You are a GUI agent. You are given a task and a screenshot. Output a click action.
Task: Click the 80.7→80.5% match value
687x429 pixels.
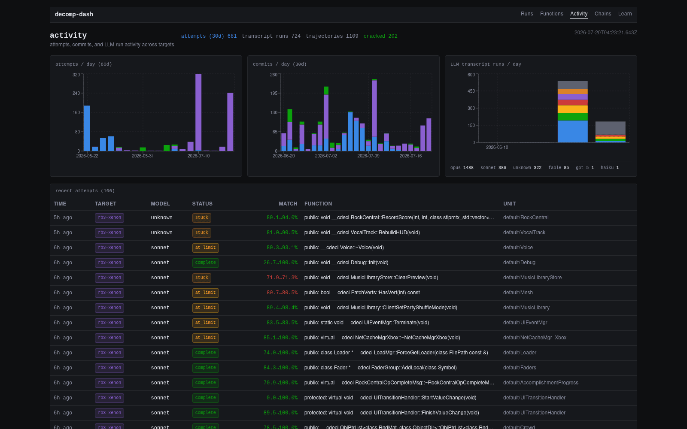coord(282,293)
